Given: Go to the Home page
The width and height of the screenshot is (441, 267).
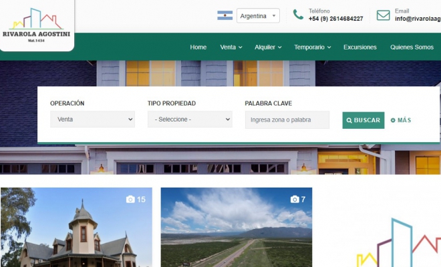Looking at the screenshot, I should (198, 47).
